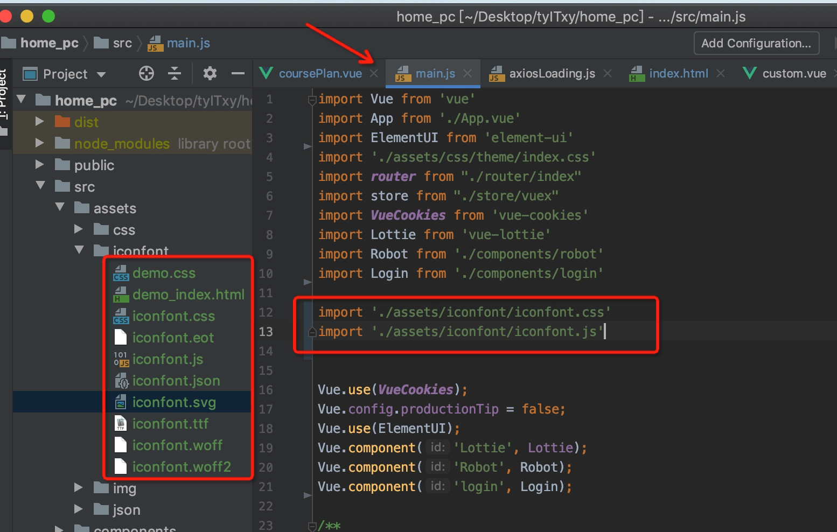Viewport: 837px width, 532px height.
Task: Select iconfont.js file in tree
Action: click(168, 359)
